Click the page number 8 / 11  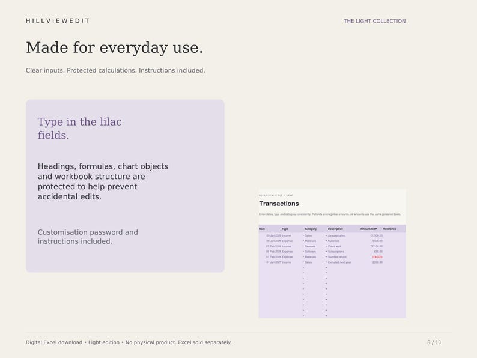tap(434, 342)
